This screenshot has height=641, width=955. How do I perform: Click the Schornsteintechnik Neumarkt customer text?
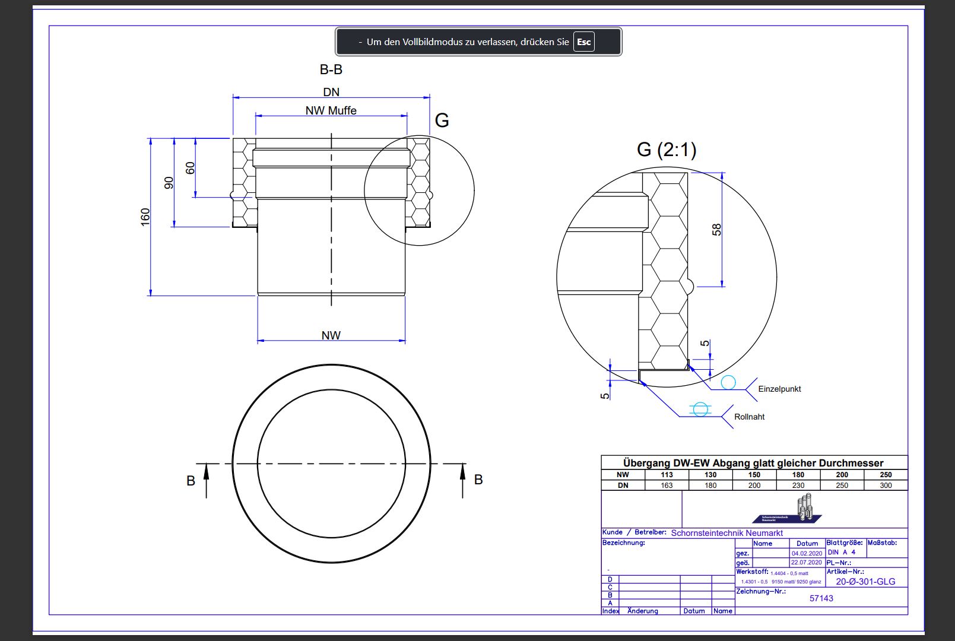(x=726, y=533)
